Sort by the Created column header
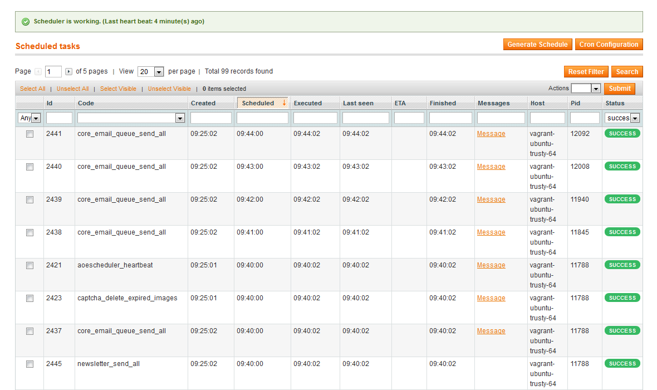 203,103
